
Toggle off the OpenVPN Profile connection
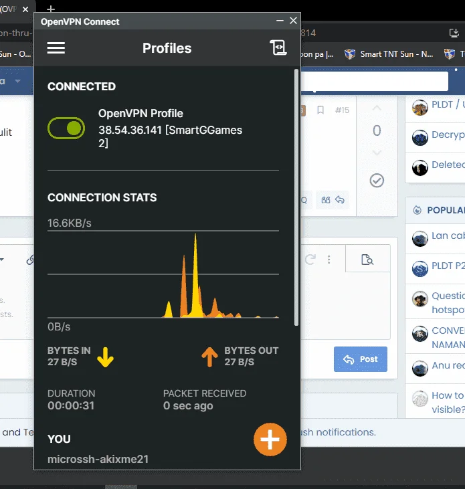coord(66,128)
